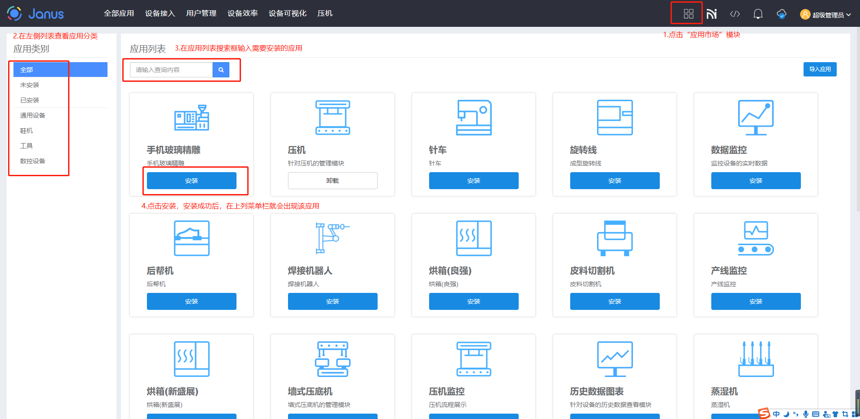Click the 烘箱(良强) oven icon

point(474,238)
